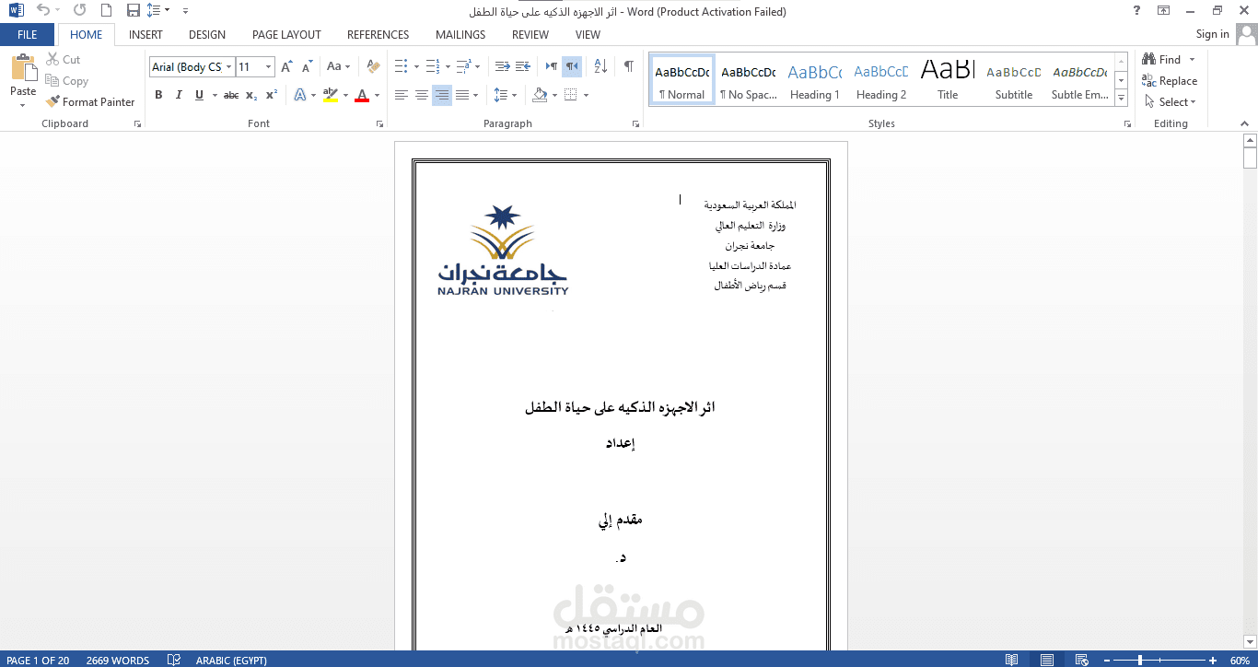Click the word count in status bar

pos(117,660)
